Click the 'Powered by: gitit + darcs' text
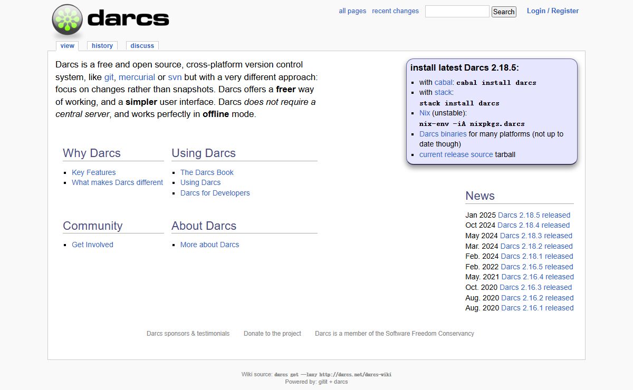The height and width of the screenshot is (390, 633). 316,382
